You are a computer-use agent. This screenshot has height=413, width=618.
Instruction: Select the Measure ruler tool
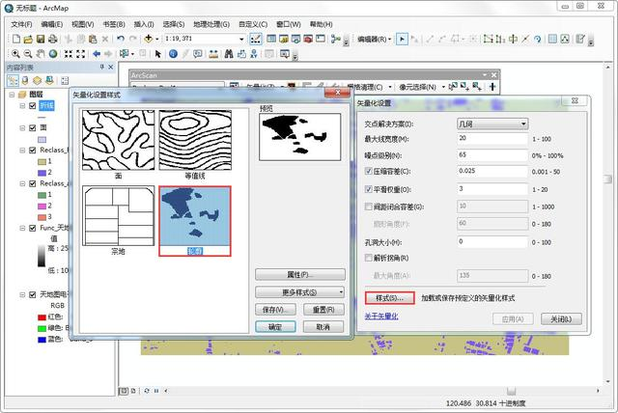pos(213,54)
